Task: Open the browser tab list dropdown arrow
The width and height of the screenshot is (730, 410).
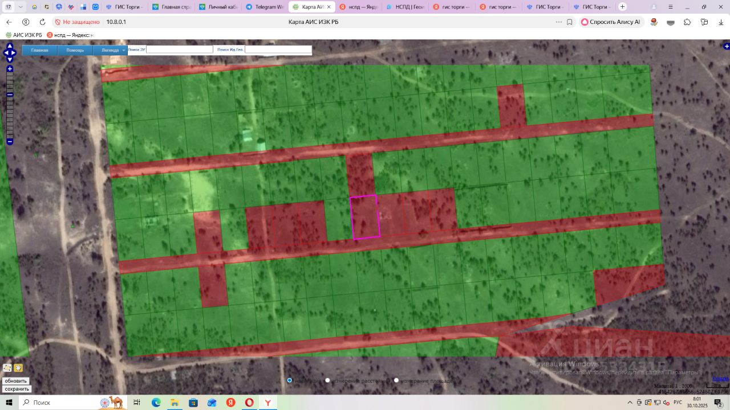Action: click(x=21, y=7)
